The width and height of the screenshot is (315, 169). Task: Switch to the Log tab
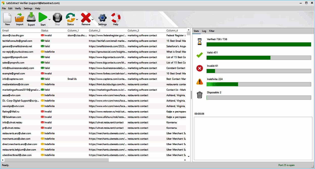pyautogui.click(x=204, y=31)
